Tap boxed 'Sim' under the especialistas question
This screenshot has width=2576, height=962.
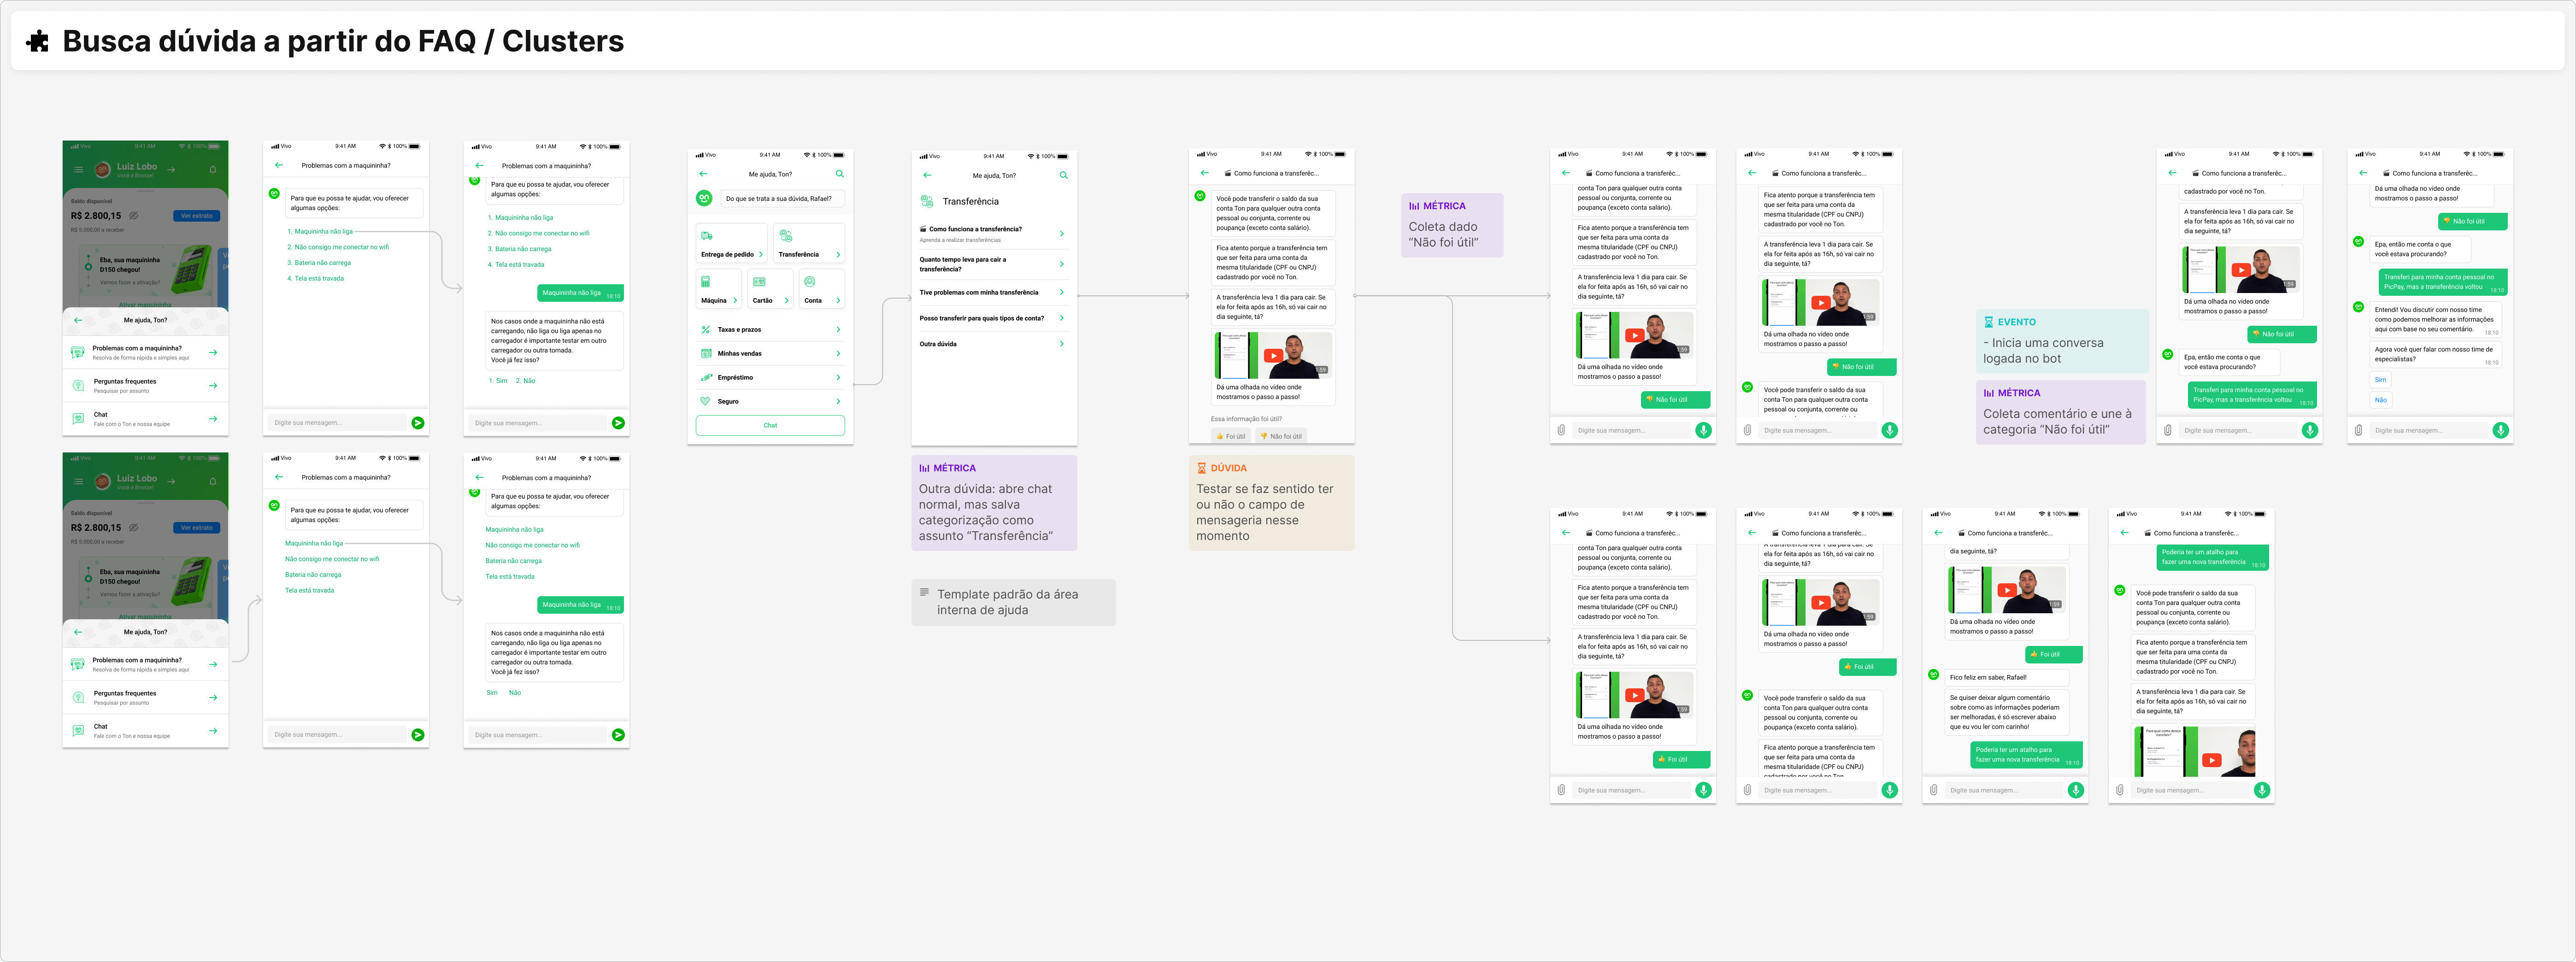(2381, 380)
